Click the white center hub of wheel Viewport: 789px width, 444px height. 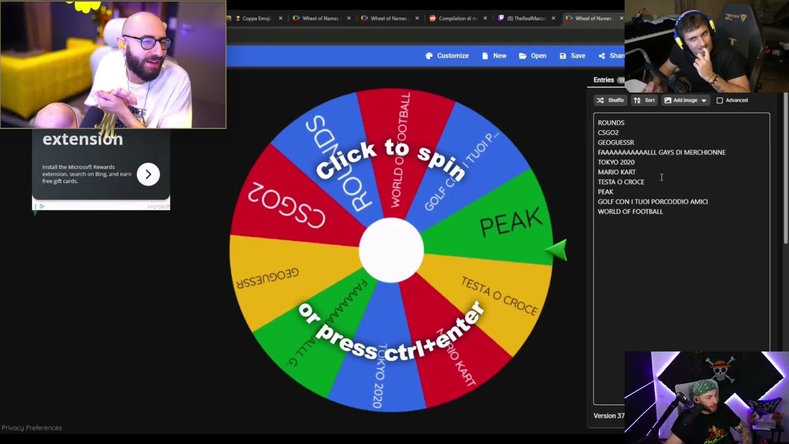(391, 250)
